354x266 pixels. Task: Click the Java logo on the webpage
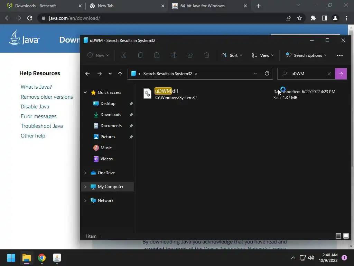tap(25, 37)
